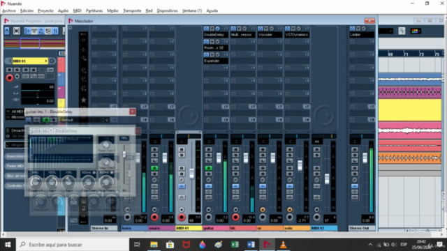
Task: Select the snare channel name label
Action: 161,228
